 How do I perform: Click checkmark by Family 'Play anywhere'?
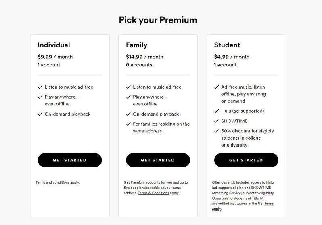coord(128,97)
